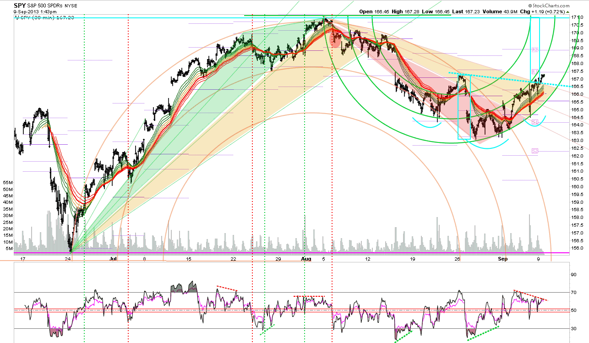Click the 158.0 price axis label
This screenshot has height=343, width=589.
[x=577, y=218]
